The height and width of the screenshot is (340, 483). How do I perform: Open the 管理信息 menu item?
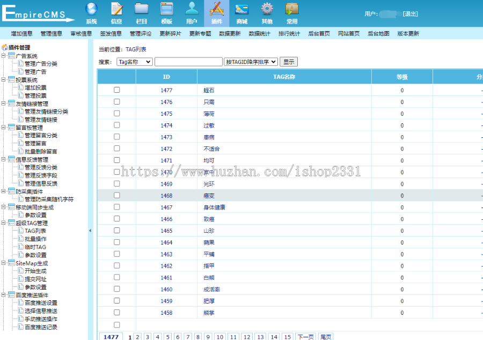pyautogui.click(x=52, y=34)
